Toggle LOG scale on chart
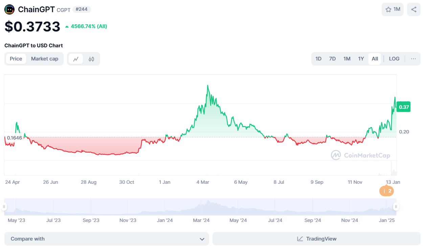Image resolution: width=426 pixels, height=250 pixels. tap(394, 59)
